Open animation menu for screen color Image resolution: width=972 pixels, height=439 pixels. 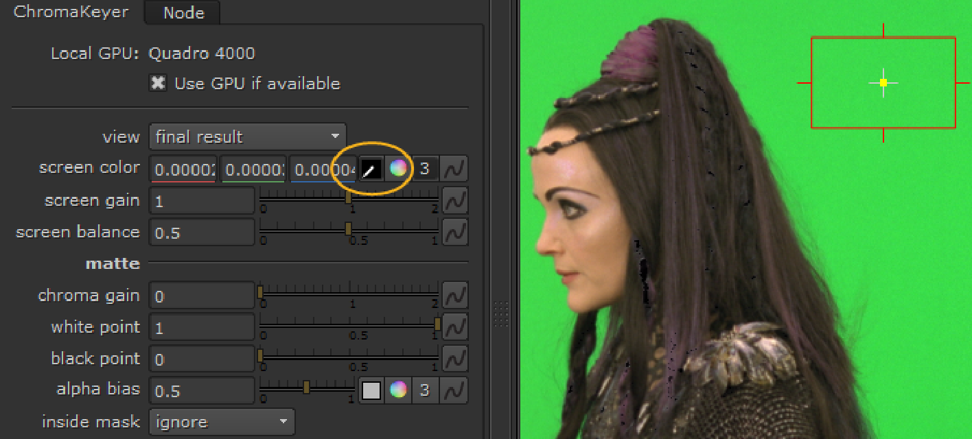click(x=454, y=169)
